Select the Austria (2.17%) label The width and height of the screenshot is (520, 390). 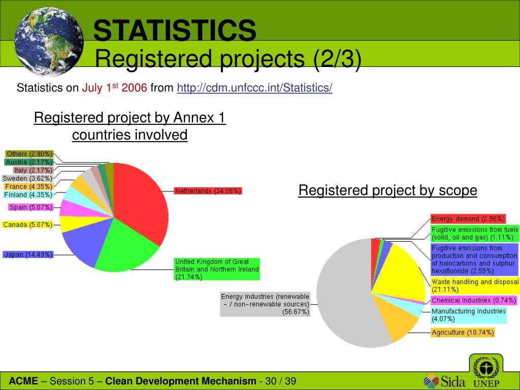(x=29, y=162)
